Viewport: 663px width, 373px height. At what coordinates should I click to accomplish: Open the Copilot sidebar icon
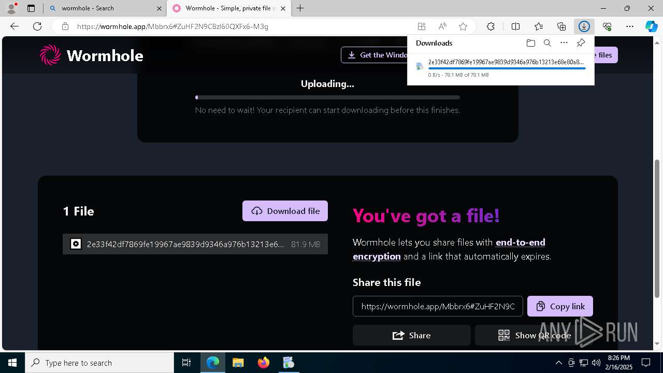coord(652,26)
